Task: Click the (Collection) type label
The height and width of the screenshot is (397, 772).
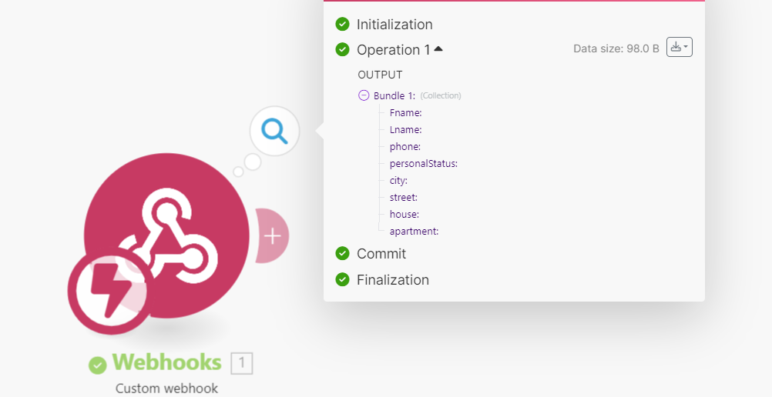Action: 441,95
